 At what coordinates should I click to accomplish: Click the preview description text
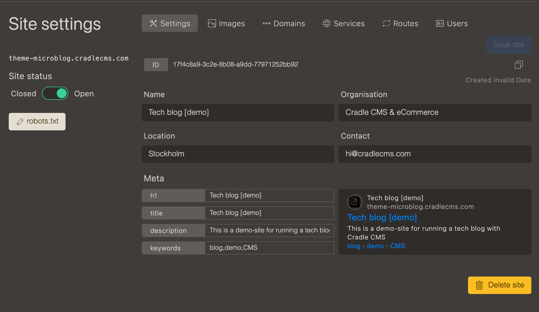(424, 233)
